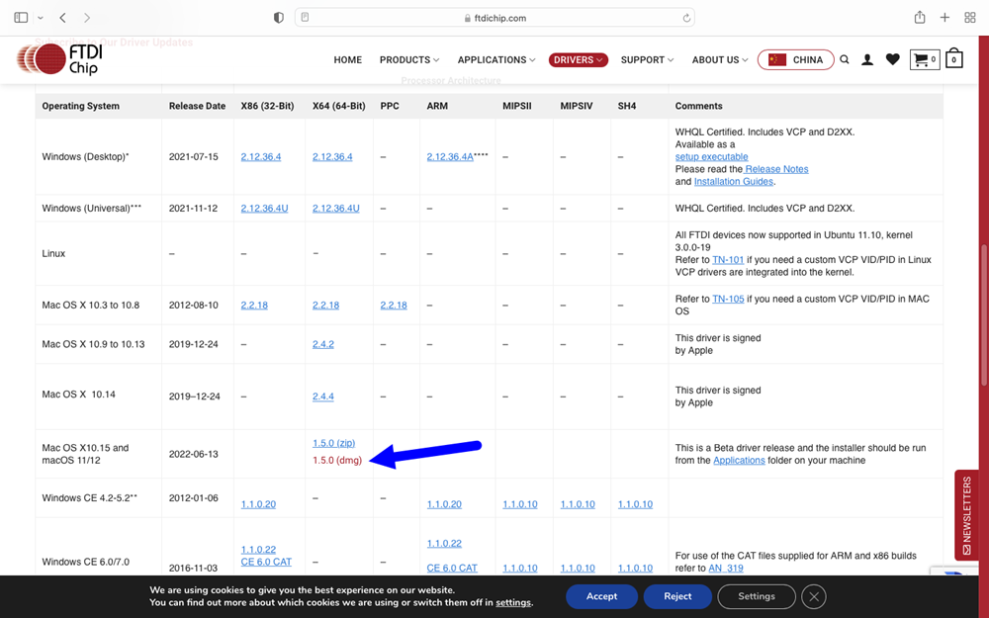
Task: Download Mac OS X 10.14 driver 2.4.4
Action: tap(323, 397)
